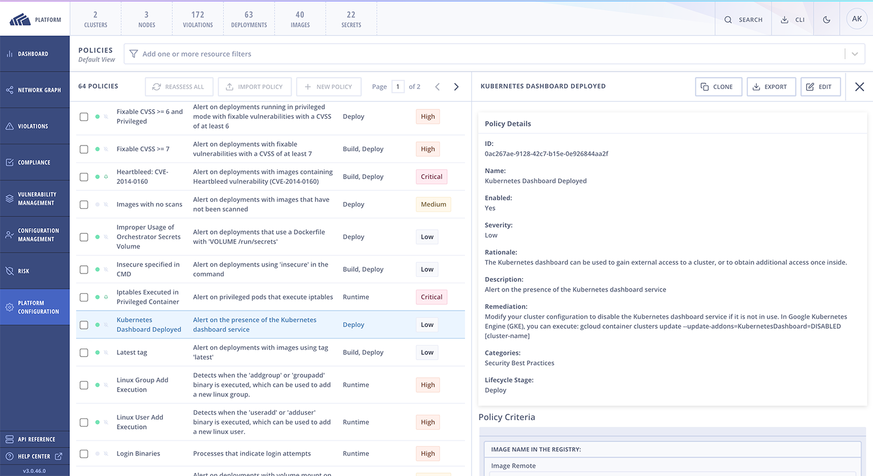
Task: Click the Clone policy button
Action: click(718, 87)
